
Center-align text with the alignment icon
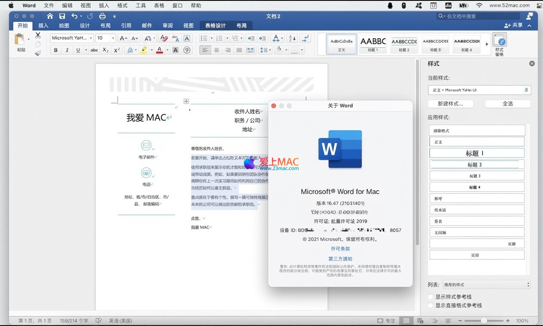tap(217, 50)
